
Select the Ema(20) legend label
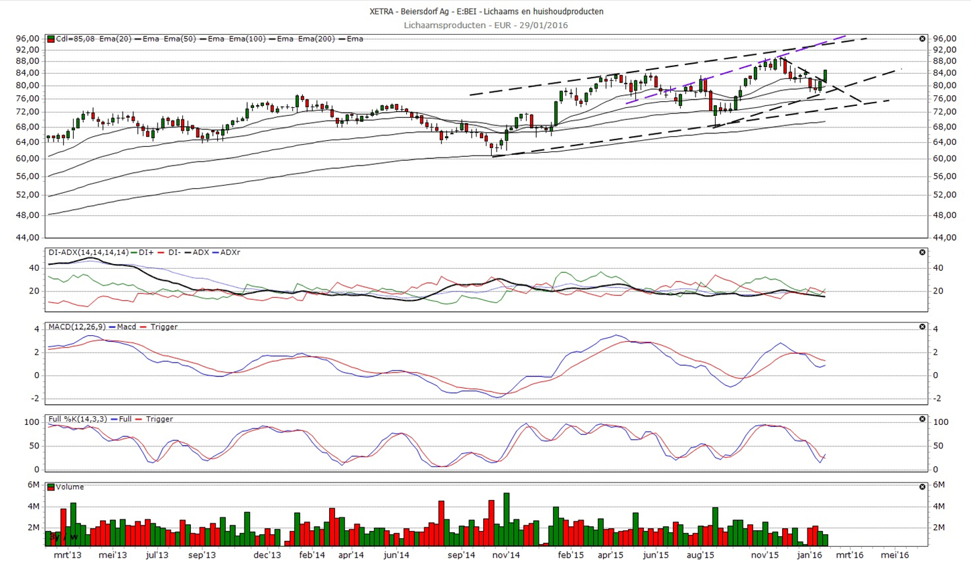click(117, 39)
